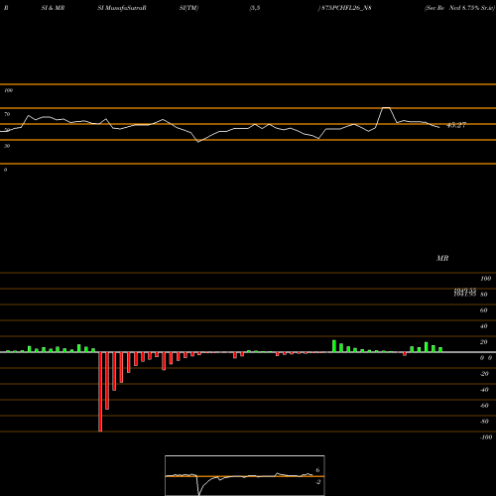Click the -40 label on MR axis
The width and height of the screenshot is (496, 496).
click(x=484, y=390)
